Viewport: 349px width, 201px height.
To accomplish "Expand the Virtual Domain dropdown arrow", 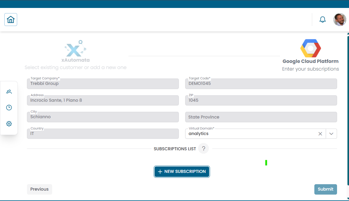I will coord(331,133).
